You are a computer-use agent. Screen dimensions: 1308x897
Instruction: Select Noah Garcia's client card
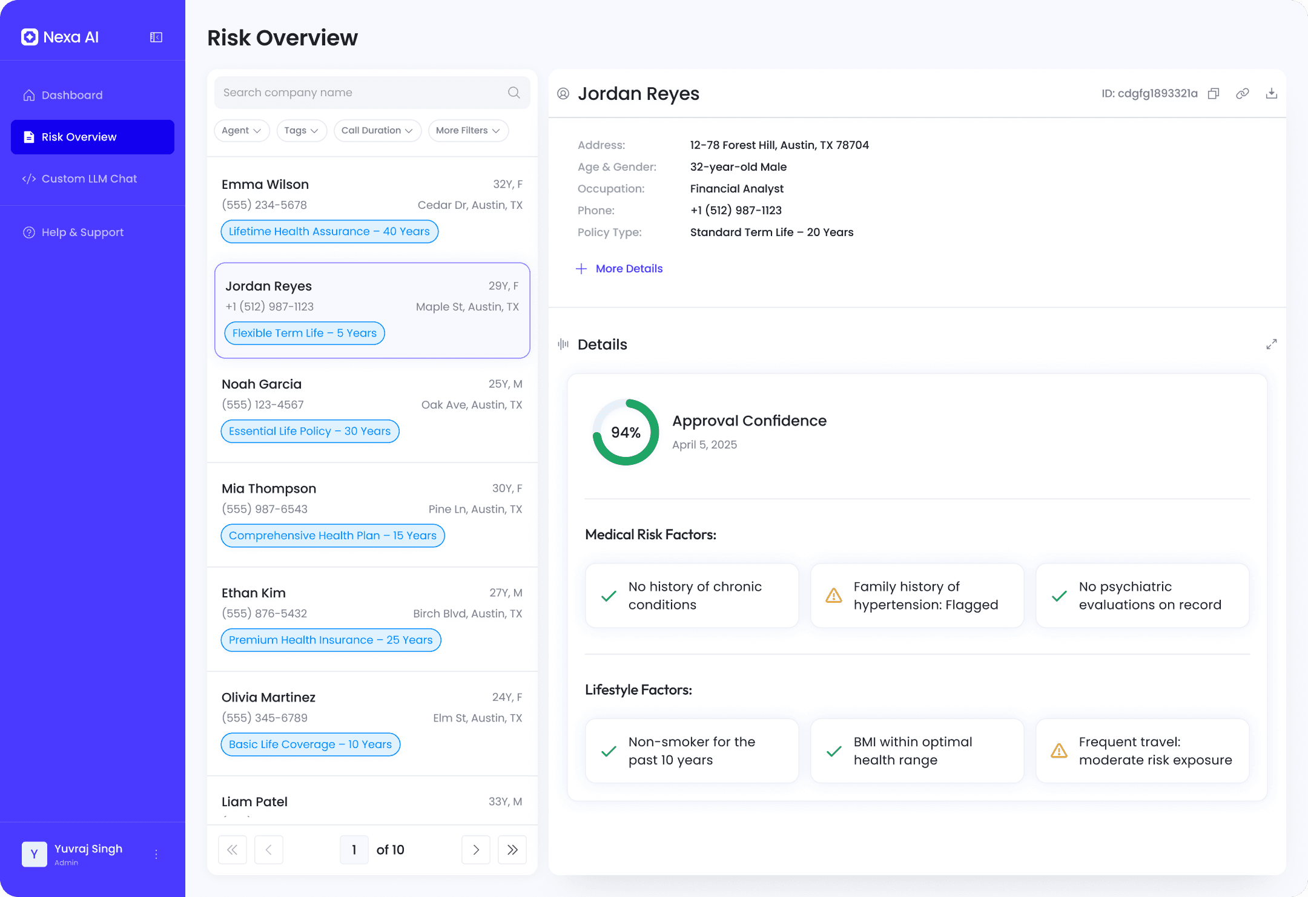pyautogui.click(x=372, y=407)
